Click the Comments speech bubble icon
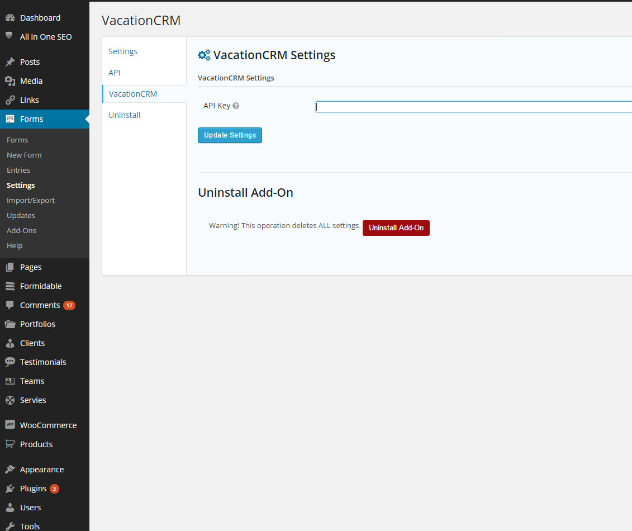 (x=10, y=305)
